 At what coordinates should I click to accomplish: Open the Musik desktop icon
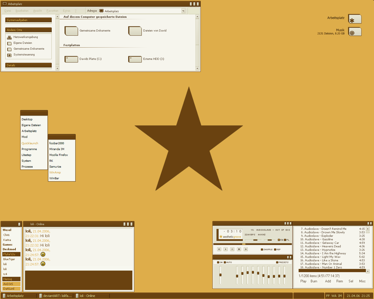tap(355, 32)
